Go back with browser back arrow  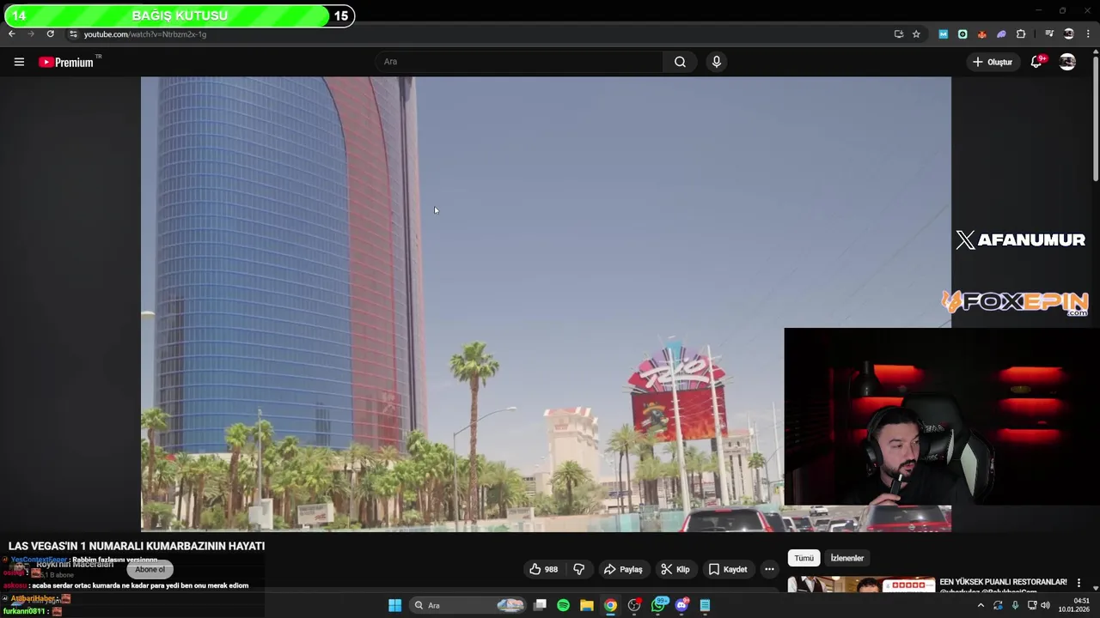pos(11,34)
